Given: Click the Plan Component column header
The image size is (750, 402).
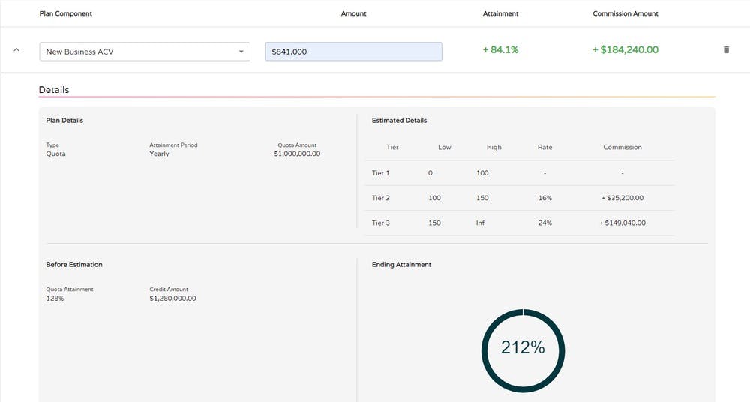Looking at the screenshot, I should click(65, 13).
